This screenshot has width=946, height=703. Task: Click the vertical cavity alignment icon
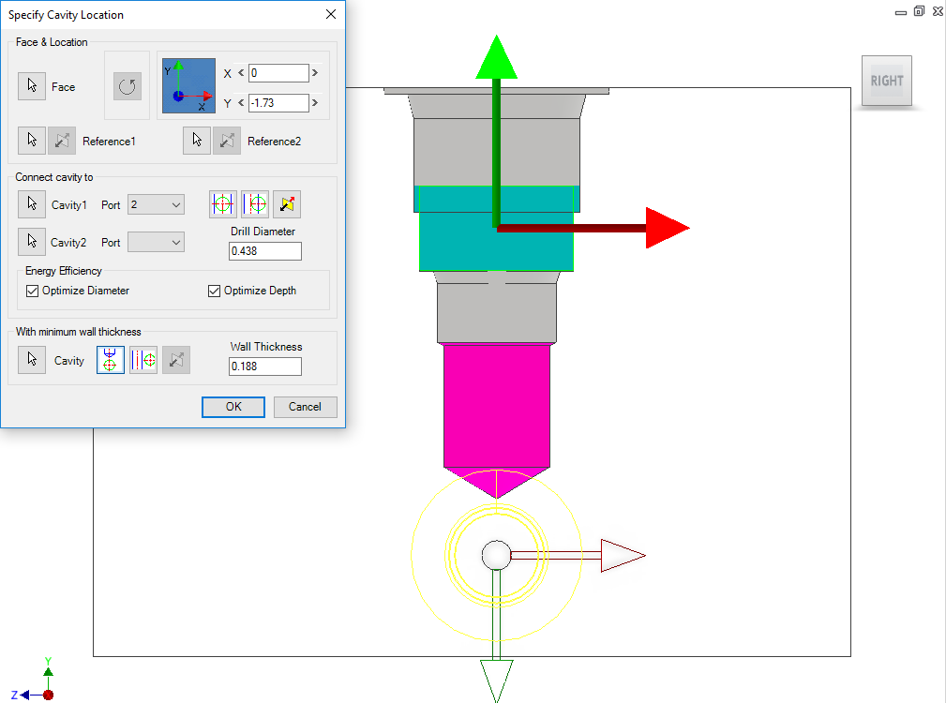[x=222, y=203]
